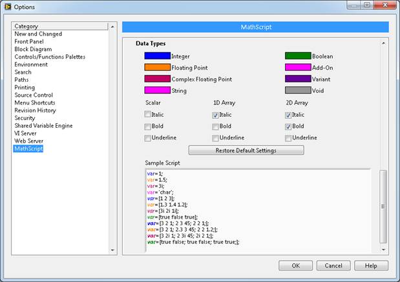Click the LabVIEW icon in title bar

point(8,7)
